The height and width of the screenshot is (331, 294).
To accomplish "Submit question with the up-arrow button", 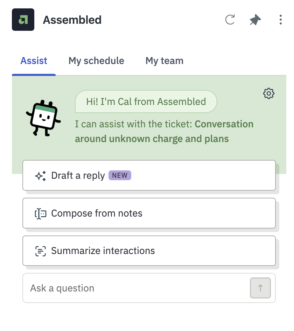I will coord(260,288).
